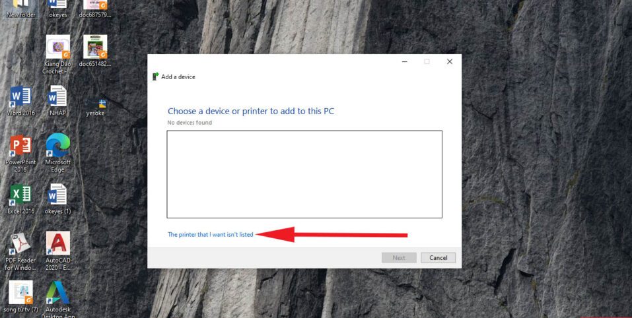Open the Word 2016 desktop shortcut
The width and height of the screenshot is (632, 318).
pyautogui.click(x=20, y=101)
